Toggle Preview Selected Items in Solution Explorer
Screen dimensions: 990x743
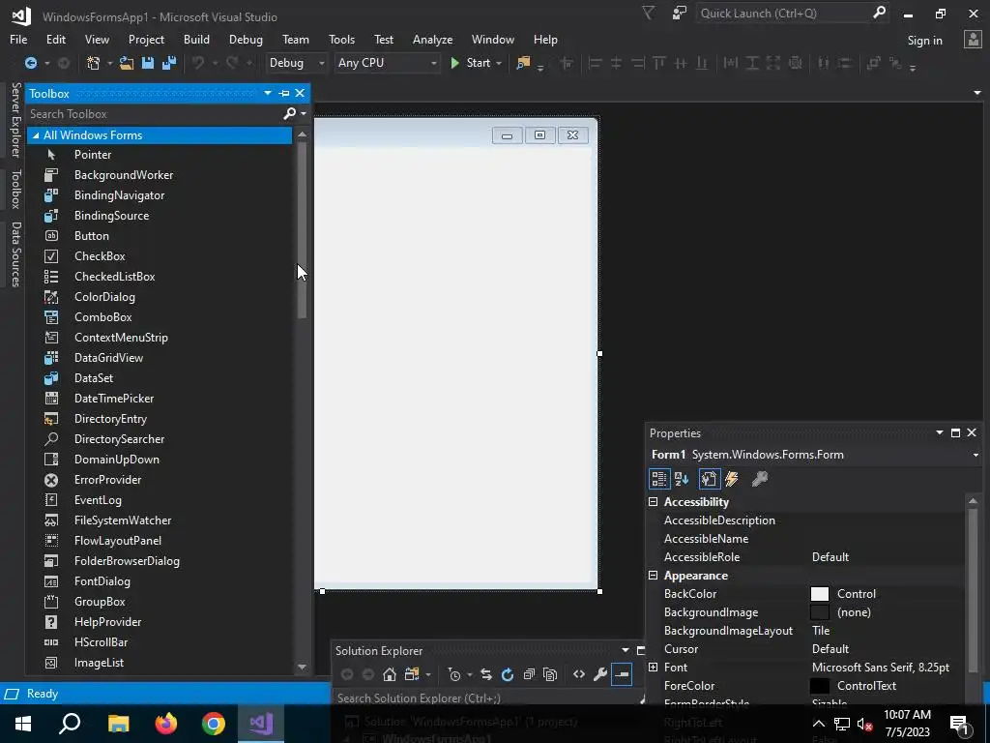point(622,674)
